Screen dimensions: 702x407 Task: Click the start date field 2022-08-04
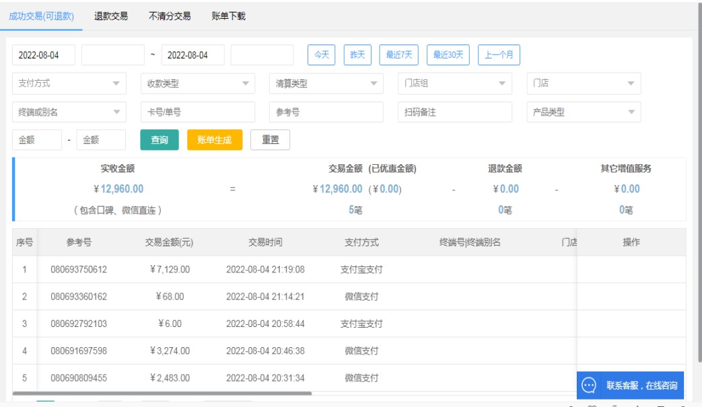click(x=44, y=55)
